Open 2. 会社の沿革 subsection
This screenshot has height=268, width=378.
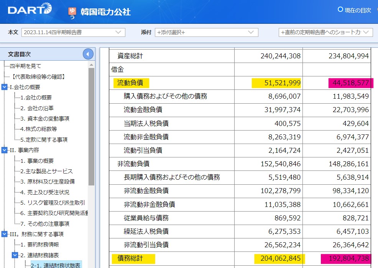(37, 108)
